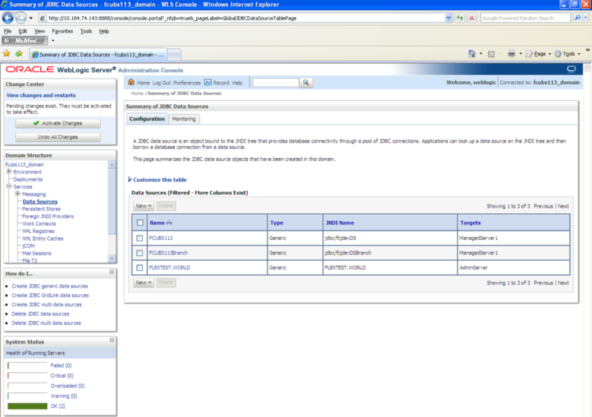This screenshot has width=592, height=417.
Task: Sort by the JNDI Name column header
Action: (x=340, y=223)
